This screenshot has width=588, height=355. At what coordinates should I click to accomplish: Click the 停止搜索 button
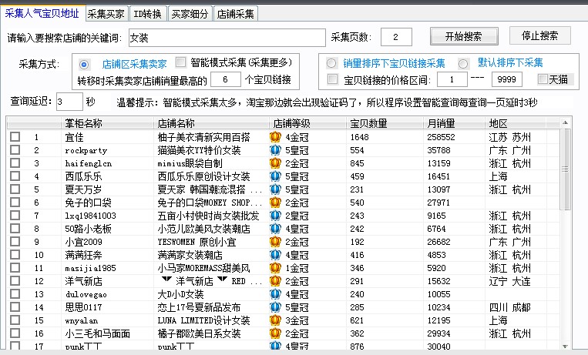[539, 36]
